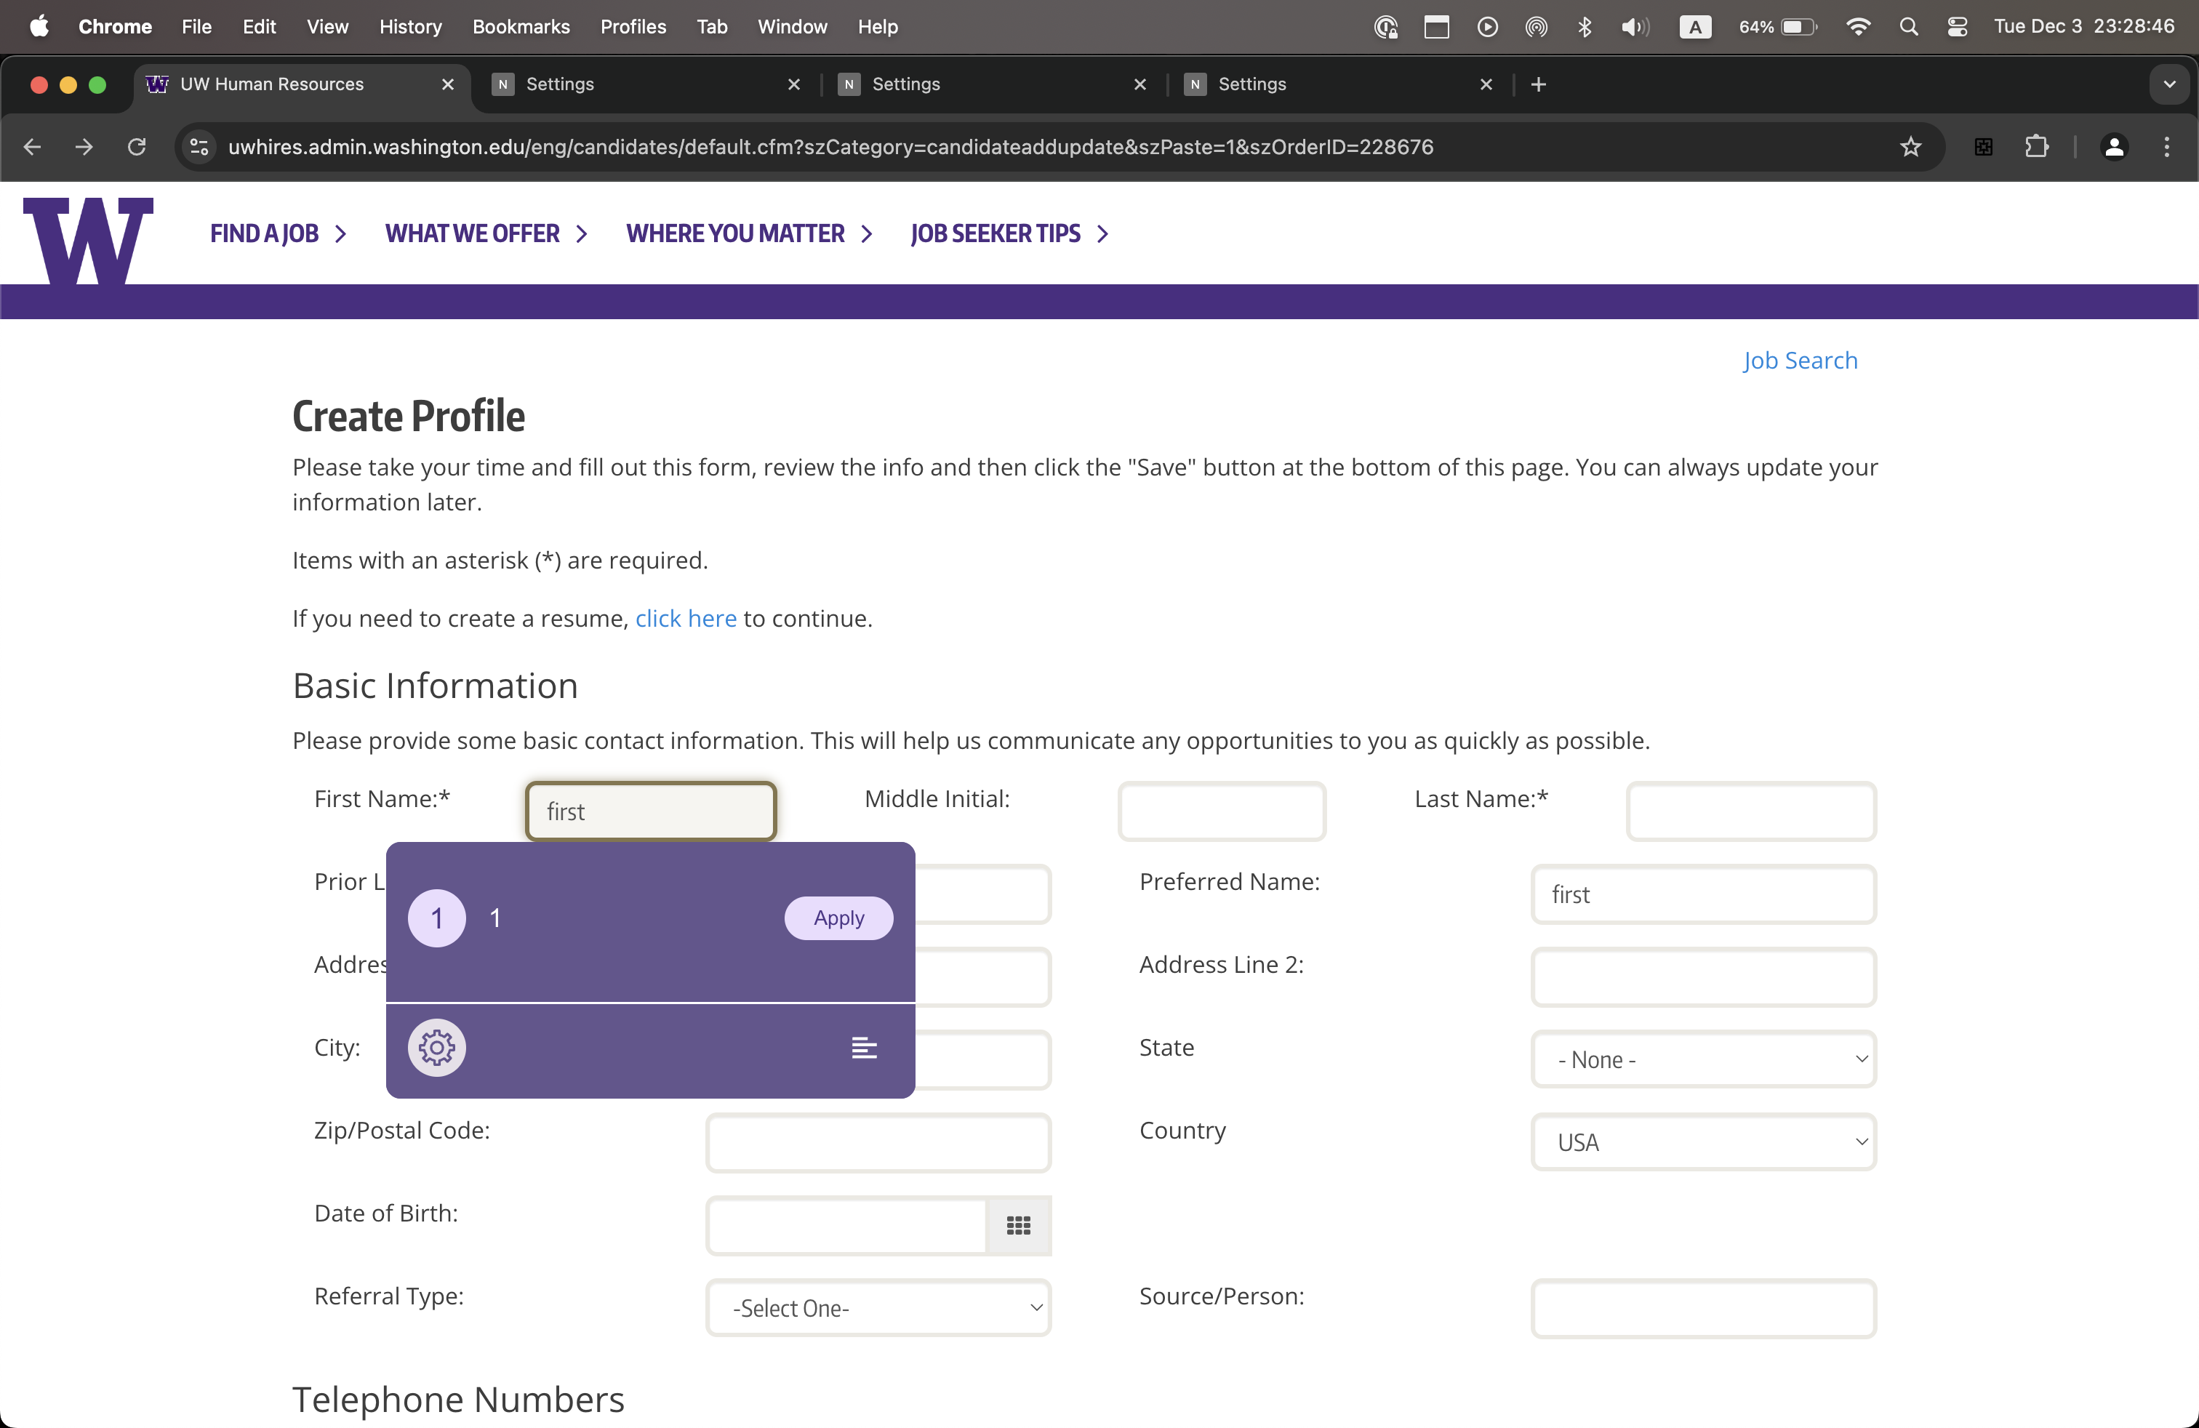Open the Date of Birth calendar picker
Viewport: 2199px width, 1428px height.
tap(1018, 1226)
